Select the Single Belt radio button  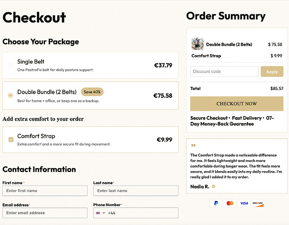point(10,65)
